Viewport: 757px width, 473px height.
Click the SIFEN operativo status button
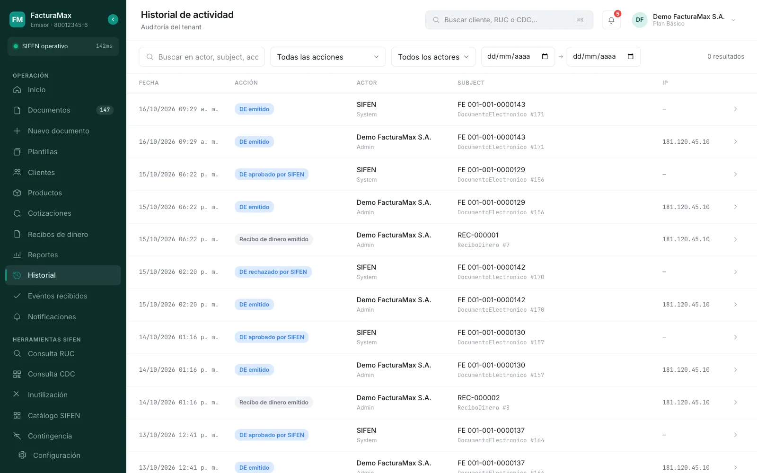pyautogui.click(x=63, y=46)
